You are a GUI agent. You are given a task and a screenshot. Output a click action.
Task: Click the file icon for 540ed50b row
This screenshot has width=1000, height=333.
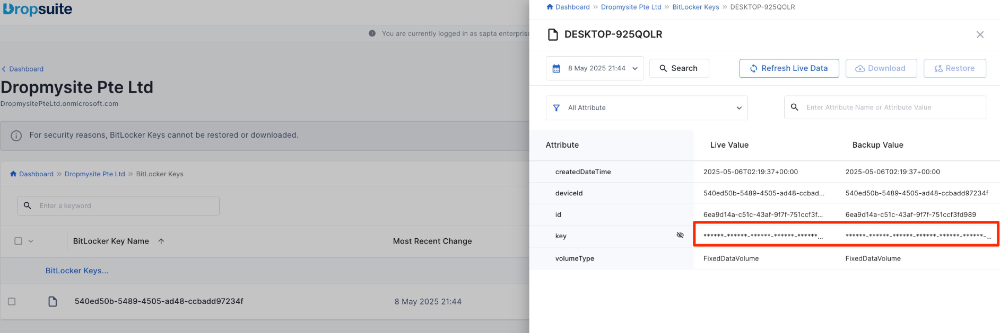click(x=53, y=301)
